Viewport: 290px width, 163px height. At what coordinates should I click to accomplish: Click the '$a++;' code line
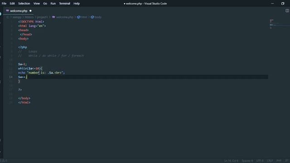tap(23, 77)
